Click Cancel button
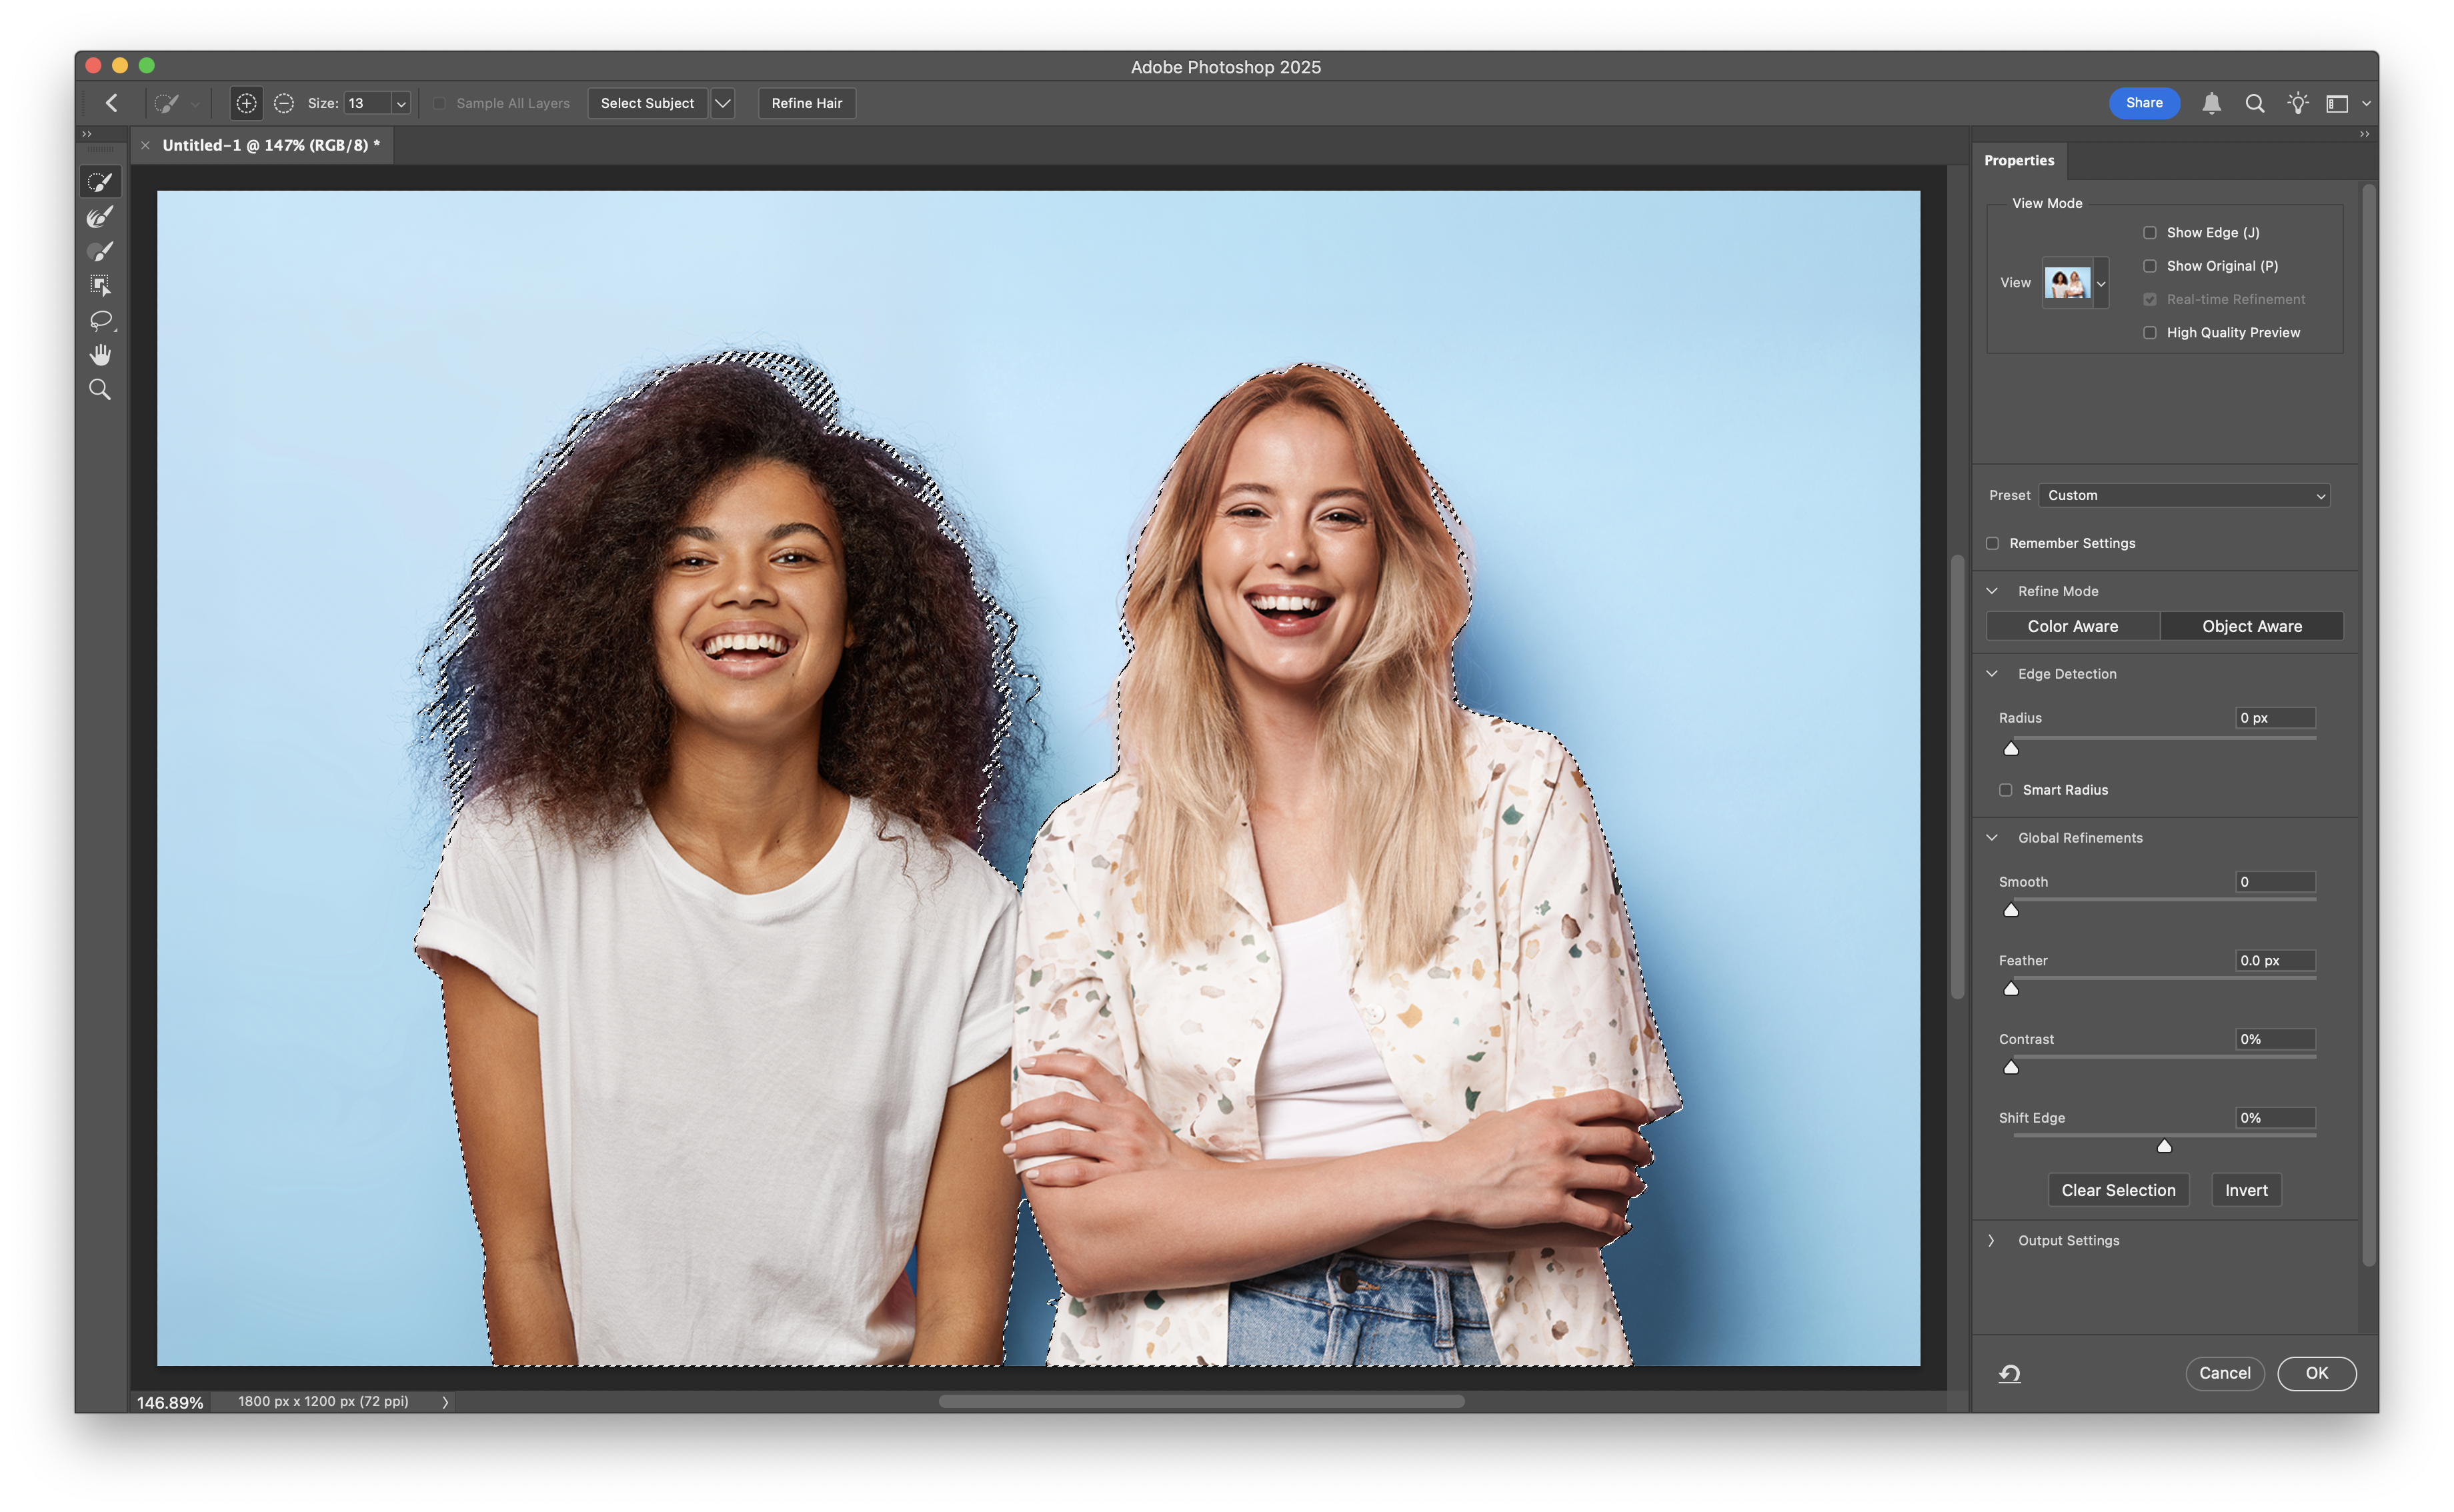 coord(2224,1373)
